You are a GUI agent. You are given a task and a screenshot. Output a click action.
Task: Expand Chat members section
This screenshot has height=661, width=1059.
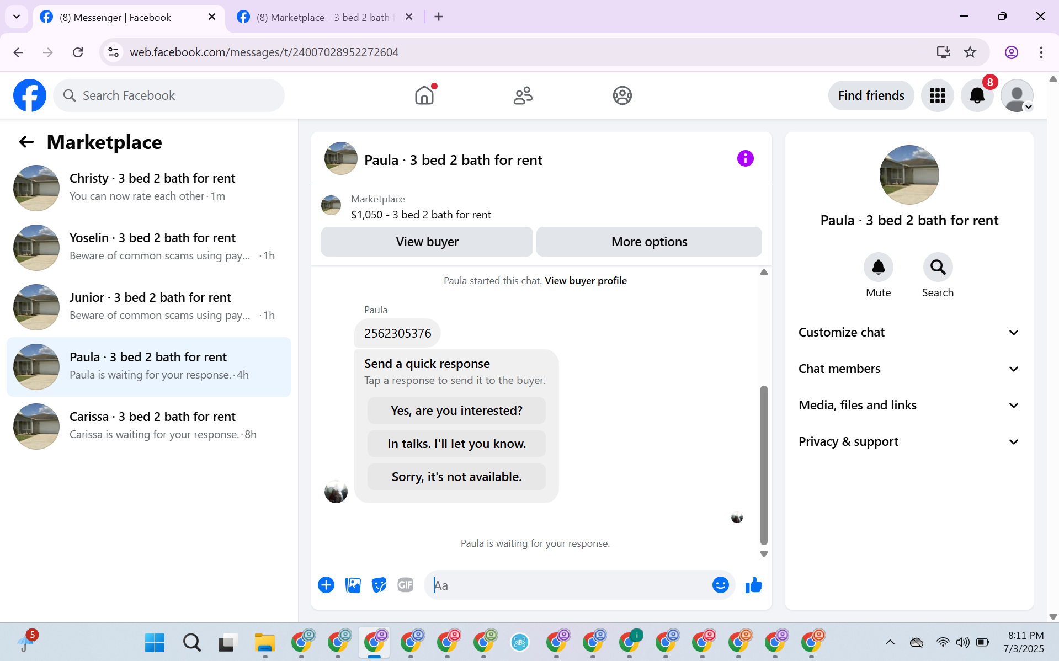click(x=909, y=369)
